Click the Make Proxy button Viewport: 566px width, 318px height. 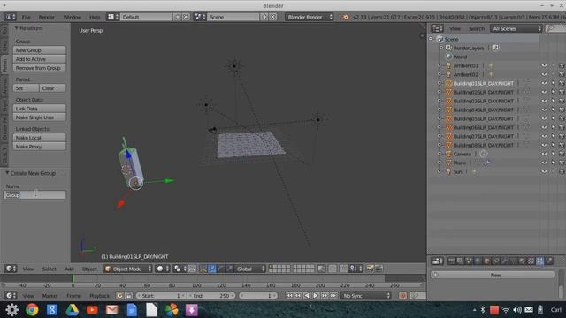click(x=39, y=147)
